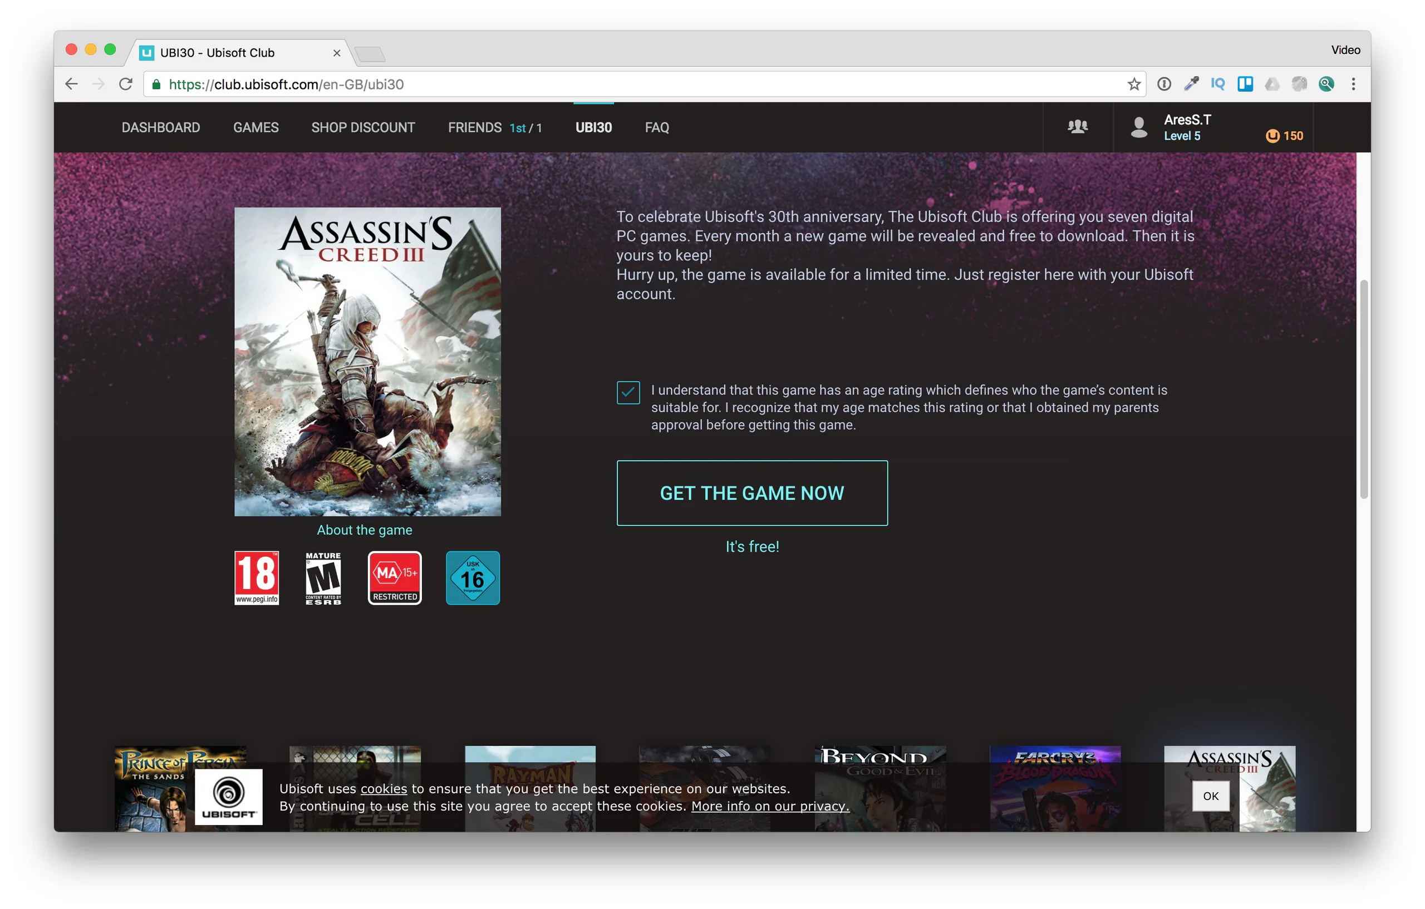Click the browser back arrow
The height and width of the screenshot is (909, 1425).
click(72, 84)
